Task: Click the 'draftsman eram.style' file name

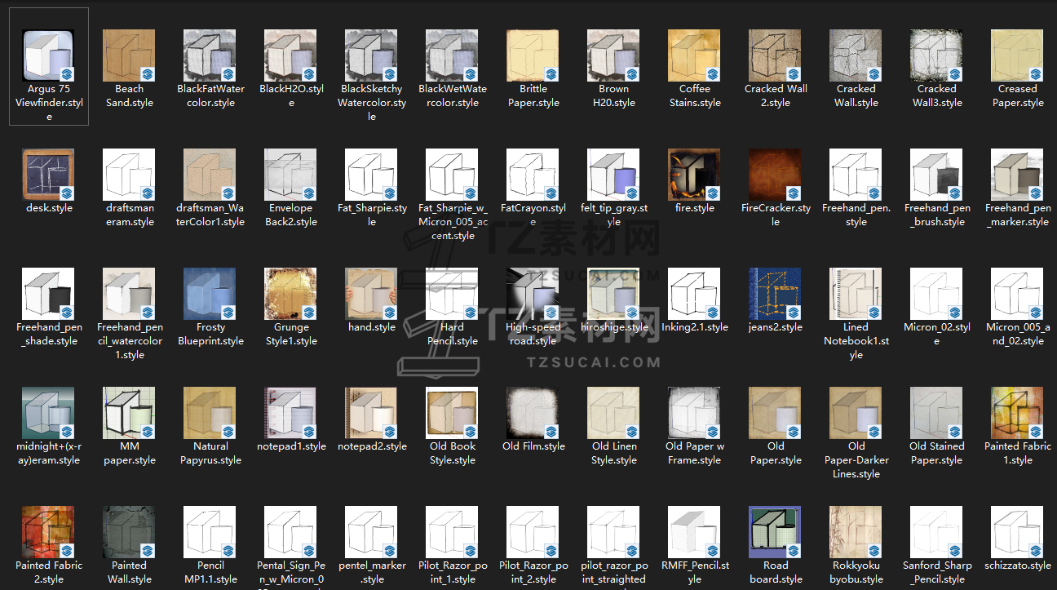Action: (x=130, y=215)
